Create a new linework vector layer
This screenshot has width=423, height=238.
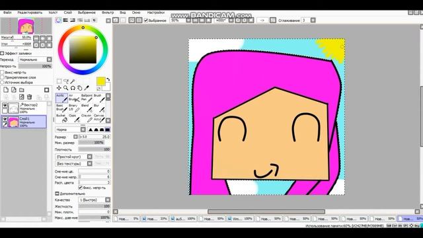pos(14,90)
